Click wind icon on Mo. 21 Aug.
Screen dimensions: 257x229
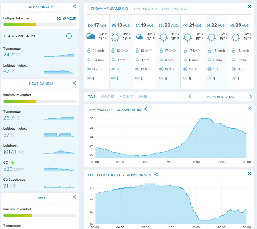pos(185,50)
